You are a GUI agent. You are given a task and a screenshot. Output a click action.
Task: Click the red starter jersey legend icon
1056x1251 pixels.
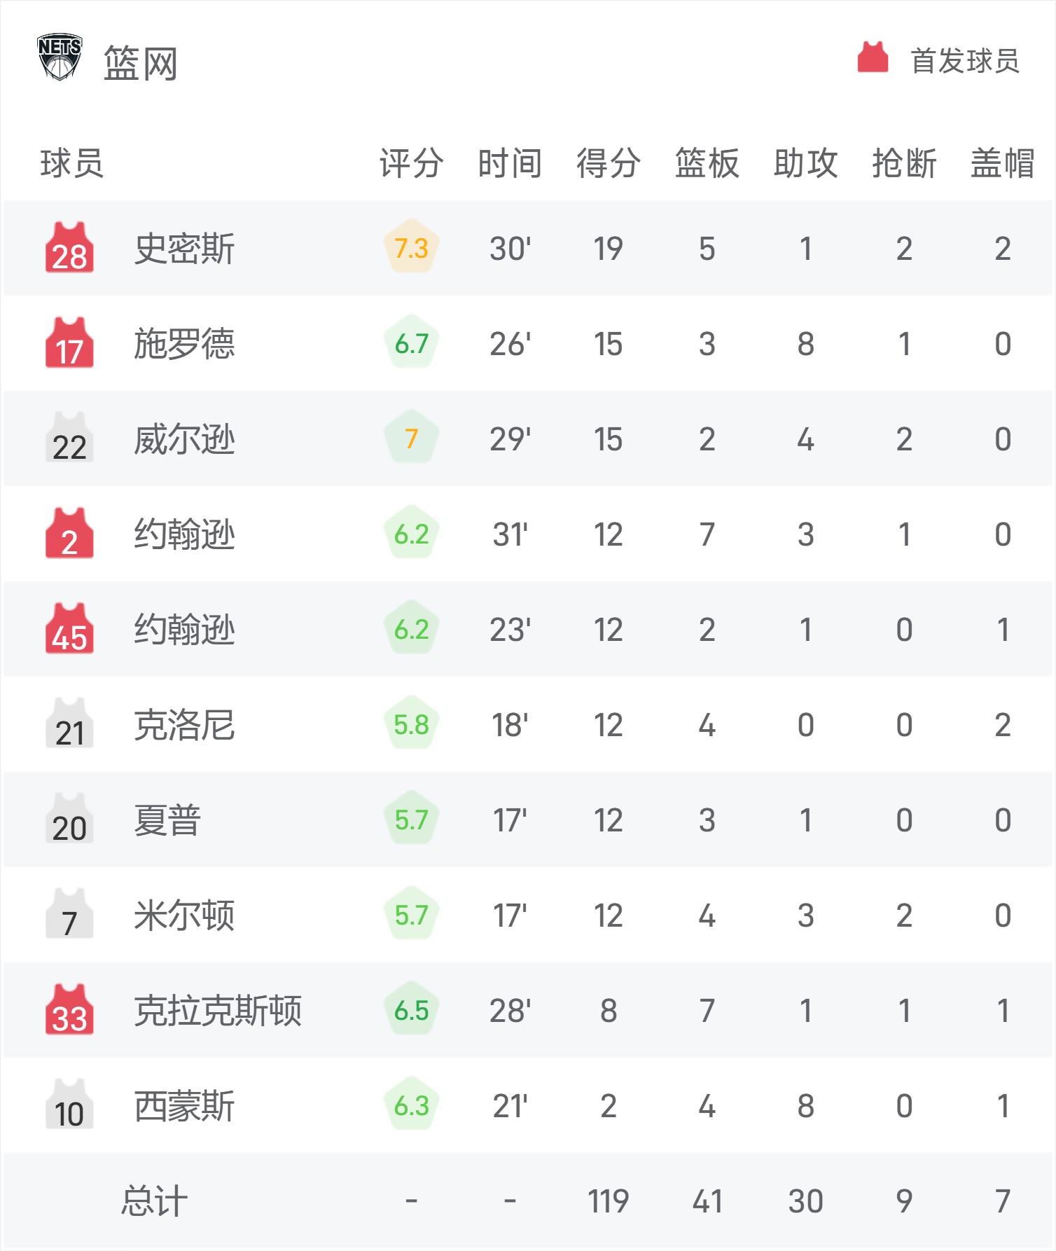(873, 57)
